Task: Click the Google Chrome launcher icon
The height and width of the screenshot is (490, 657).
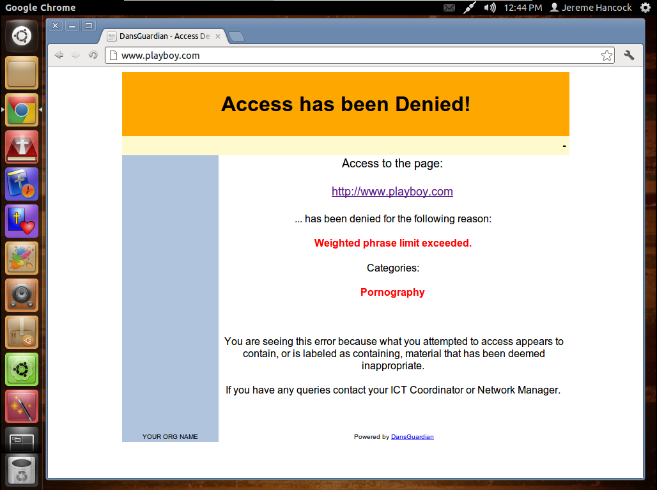Action: coord(21,110)
